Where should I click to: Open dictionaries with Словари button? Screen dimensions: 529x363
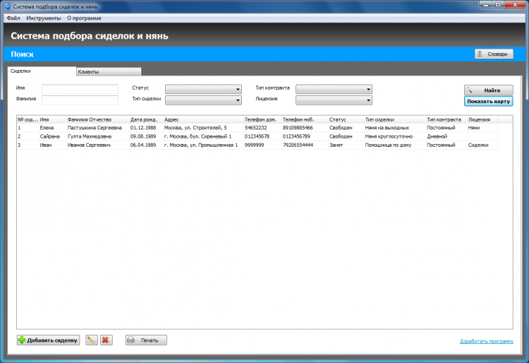tap(494, 54)
